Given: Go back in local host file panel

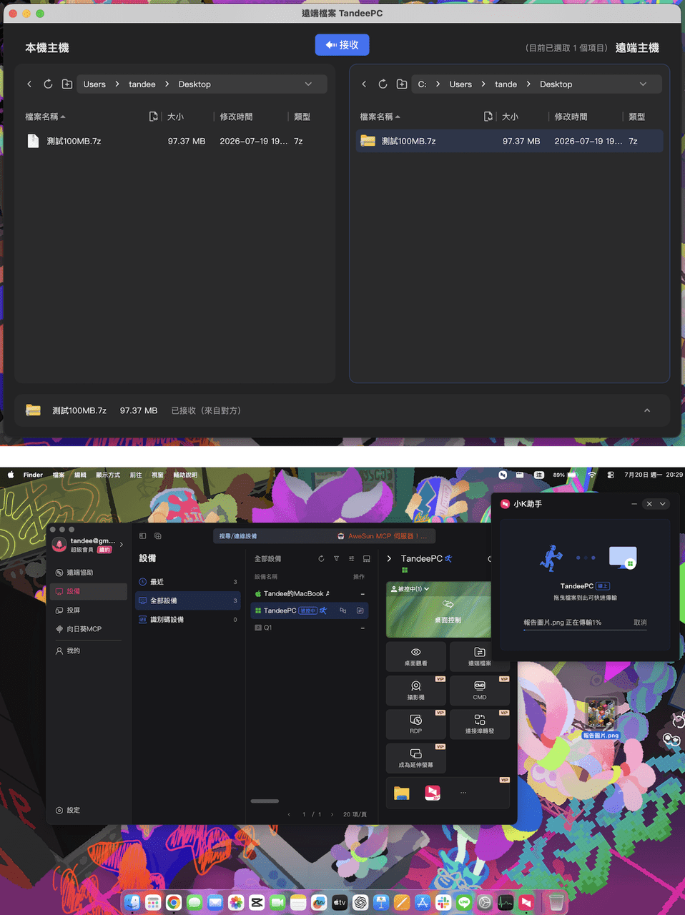Looking at the screenshot, I should [x=29, y=84].
